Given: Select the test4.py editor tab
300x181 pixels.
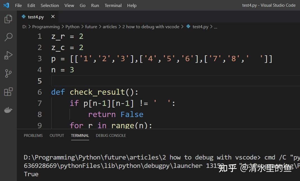Looking at the screenshot, I should [x=38, y=17].
